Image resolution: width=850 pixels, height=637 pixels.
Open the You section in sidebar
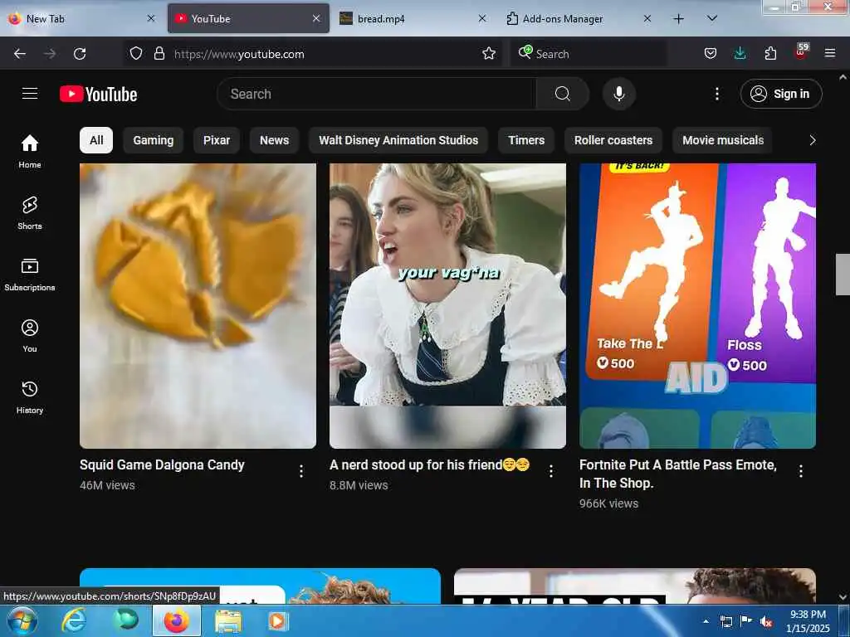pyautogui.click(x=30, y=336)
